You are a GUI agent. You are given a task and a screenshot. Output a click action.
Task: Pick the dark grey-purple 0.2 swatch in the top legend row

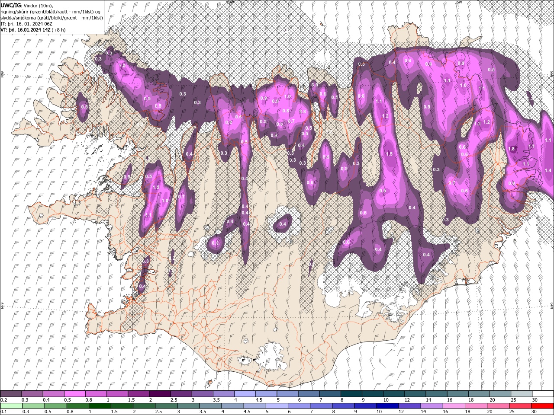point(11,394)
